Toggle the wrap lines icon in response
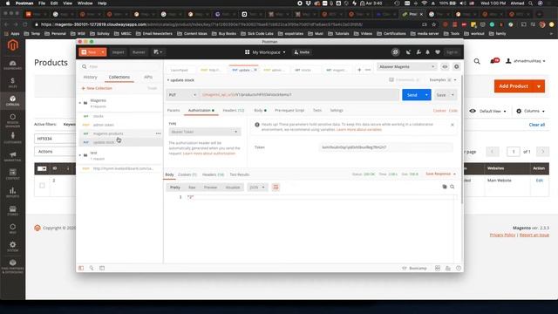The image size is (558, 314). click(276, 188)
